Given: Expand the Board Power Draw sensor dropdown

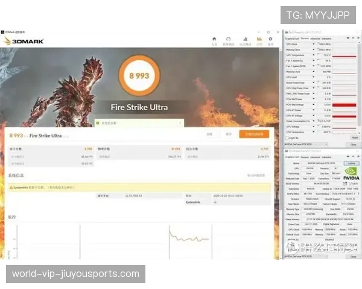Looking at the screenshot, I should 313,82.
